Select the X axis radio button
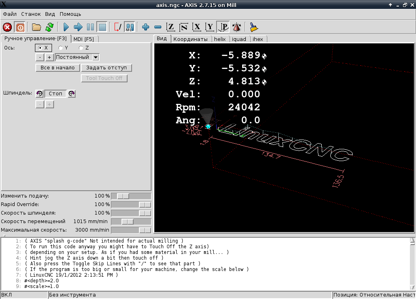Viewport: 416px width, 299px height. tap(40, 48)
